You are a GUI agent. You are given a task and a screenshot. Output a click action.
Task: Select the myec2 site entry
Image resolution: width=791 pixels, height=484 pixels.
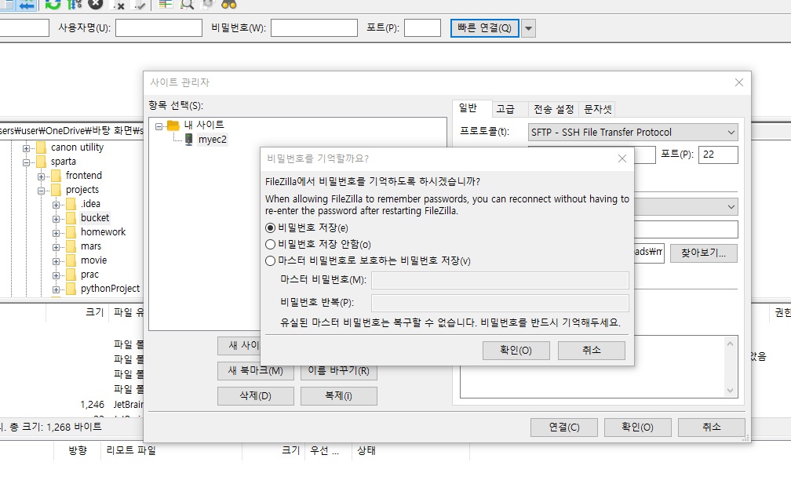(213, 140)
